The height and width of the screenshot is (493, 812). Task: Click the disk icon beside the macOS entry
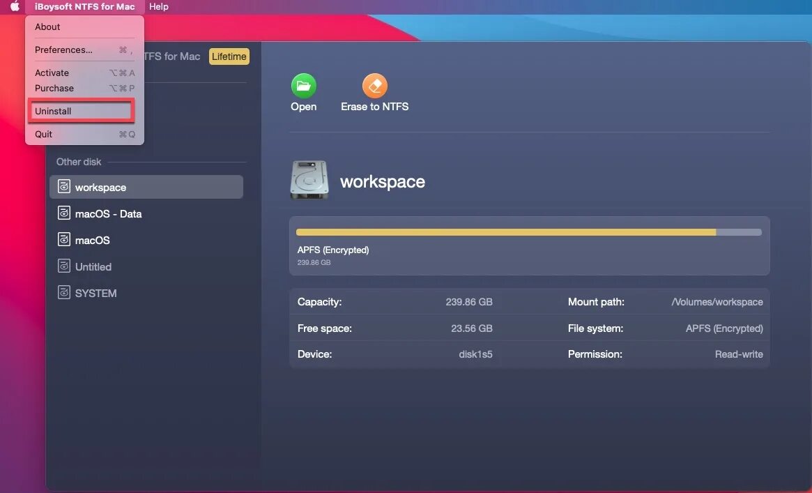point(63,239)
